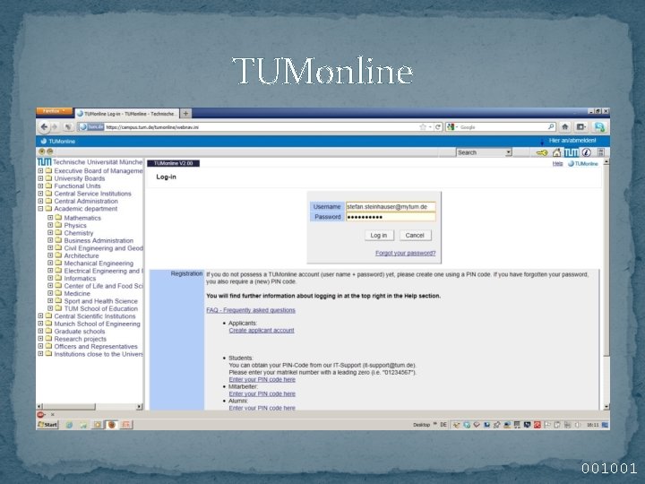Open TUM School of Education
Viewport: 645px width, 484px height.
click(x=100, y=308)
